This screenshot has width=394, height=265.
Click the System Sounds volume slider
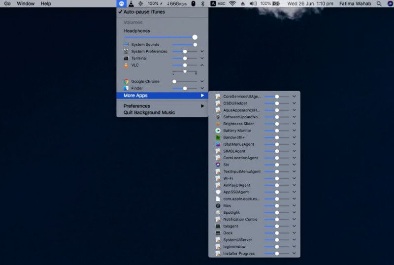[184, 44]
